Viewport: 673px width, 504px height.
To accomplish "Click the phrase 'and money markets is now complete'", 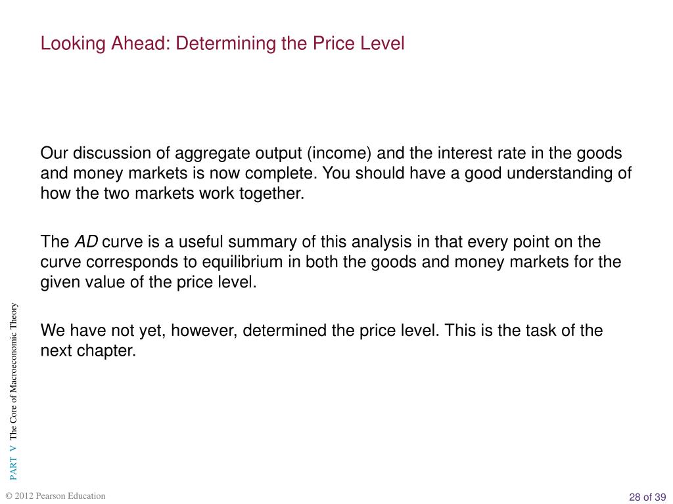I will 179,173.
